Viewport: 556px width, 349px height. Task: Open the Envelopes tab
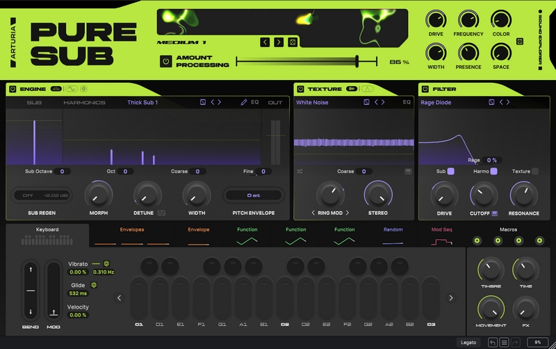tap(132, 236)
